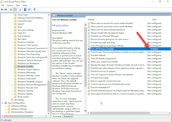Click the Up one level folder icon
172x122 pixels.
(x=11, y=10)
